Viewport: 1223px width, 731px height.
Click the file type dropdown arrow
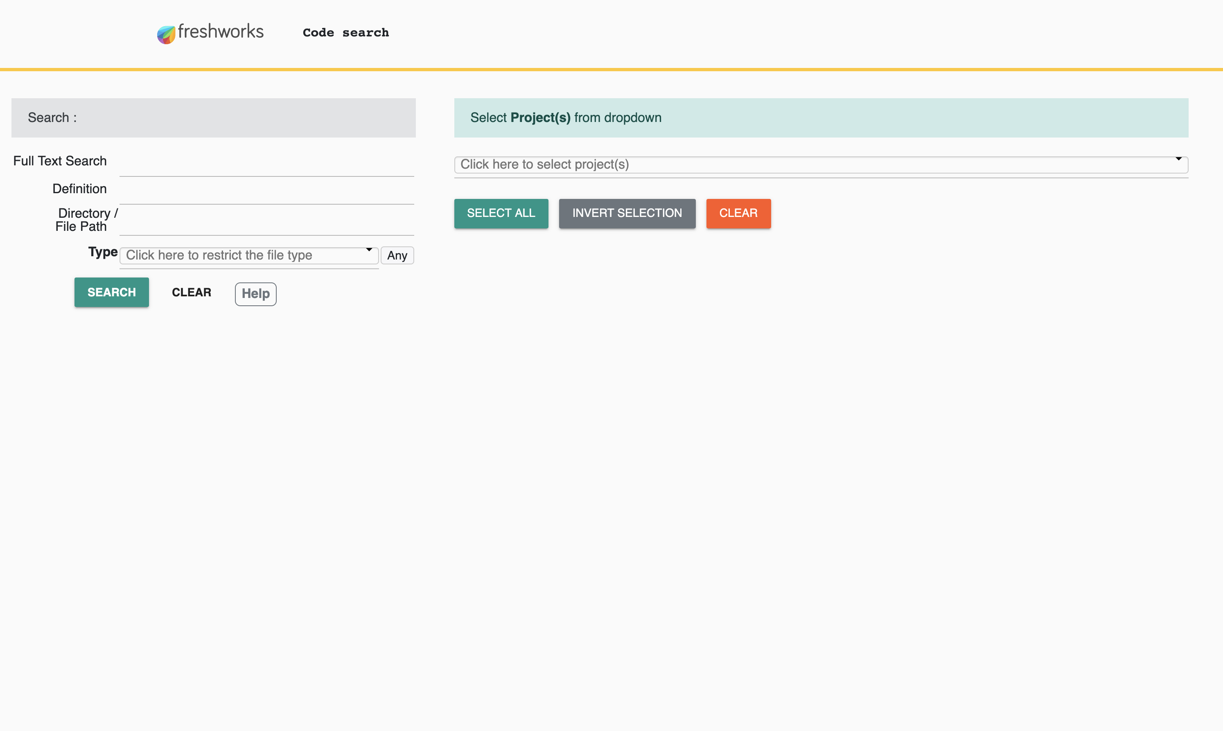point(369,250)
